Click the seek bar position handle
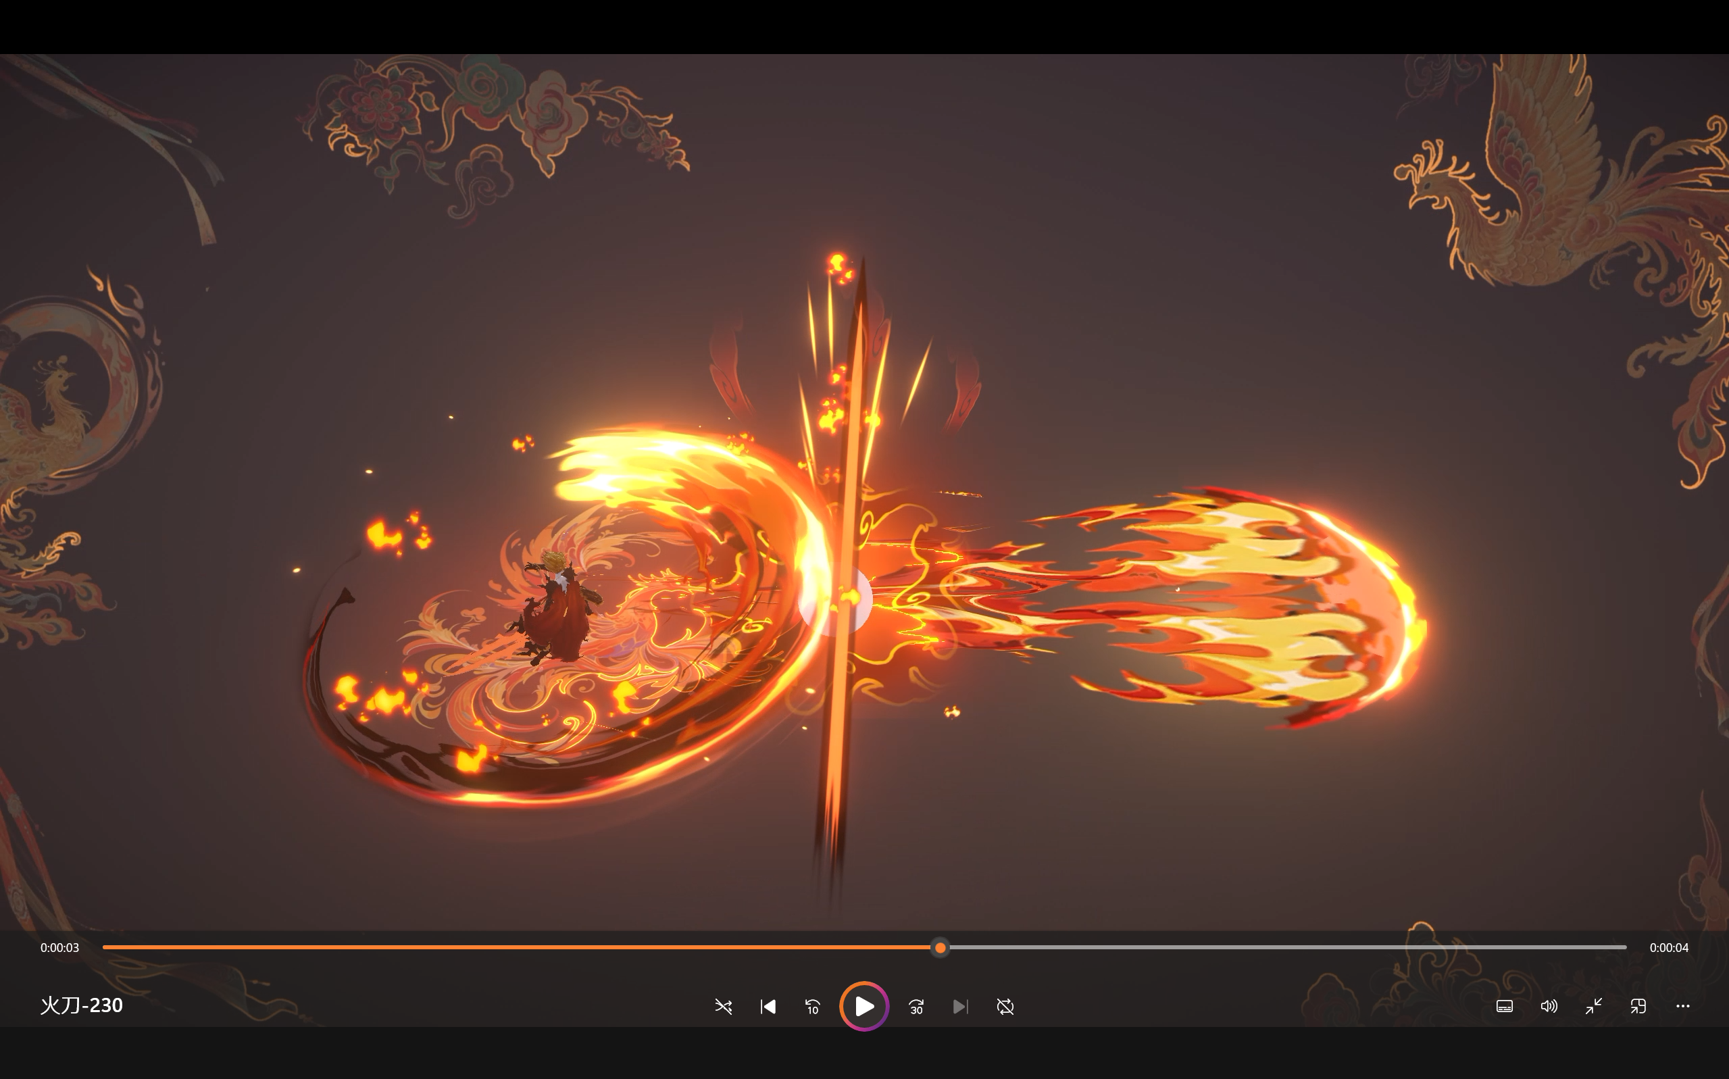The height and width of the screenshot is (1079, 1729). click(940, 948)
